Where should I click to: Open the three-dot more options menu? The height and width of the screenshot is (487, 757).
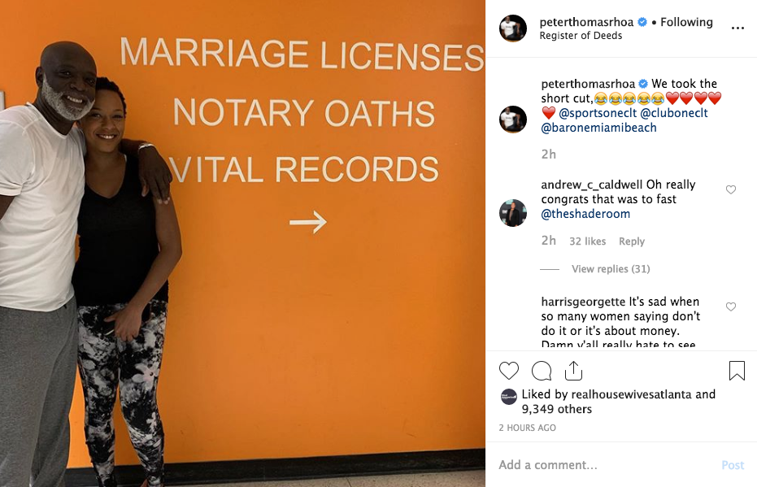click(737, 28)
